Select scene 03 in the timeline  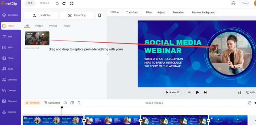coord(175,120)
